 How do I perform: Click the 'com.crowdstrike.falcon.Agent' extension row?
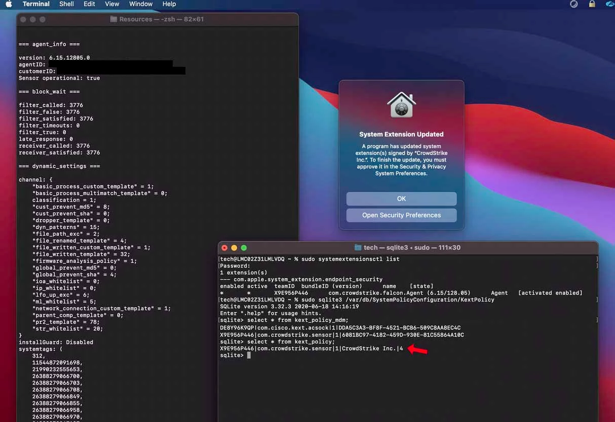point(401,293)
